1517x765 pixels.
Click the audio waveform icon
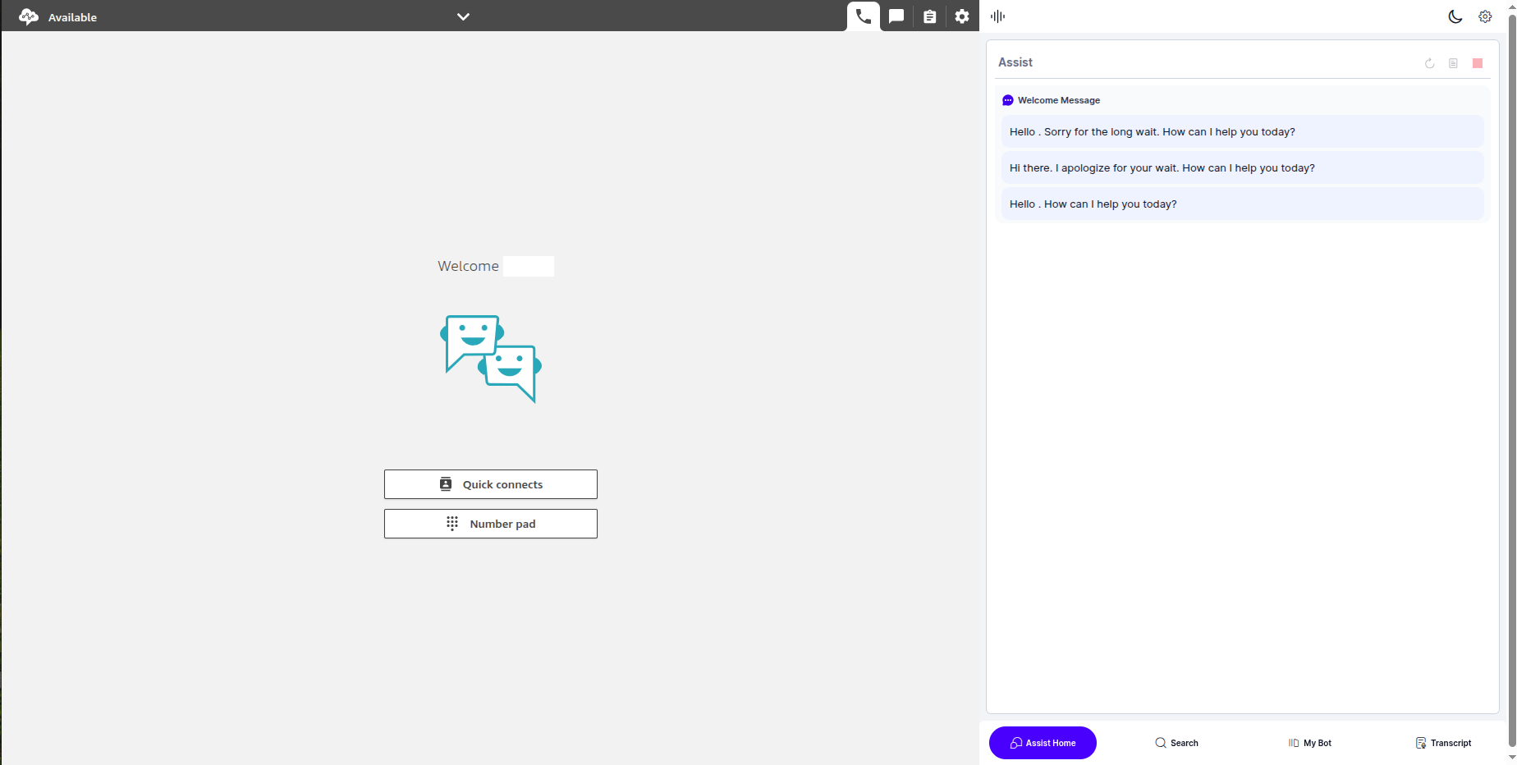click(x=997, y=16)
